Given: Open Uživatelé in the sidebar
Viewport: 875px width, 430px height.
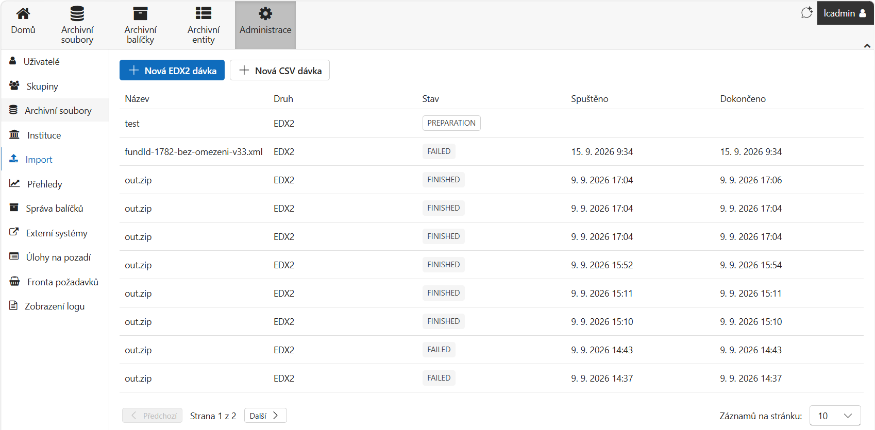Looking at the screenshot, I should click(x=55, y=61).
